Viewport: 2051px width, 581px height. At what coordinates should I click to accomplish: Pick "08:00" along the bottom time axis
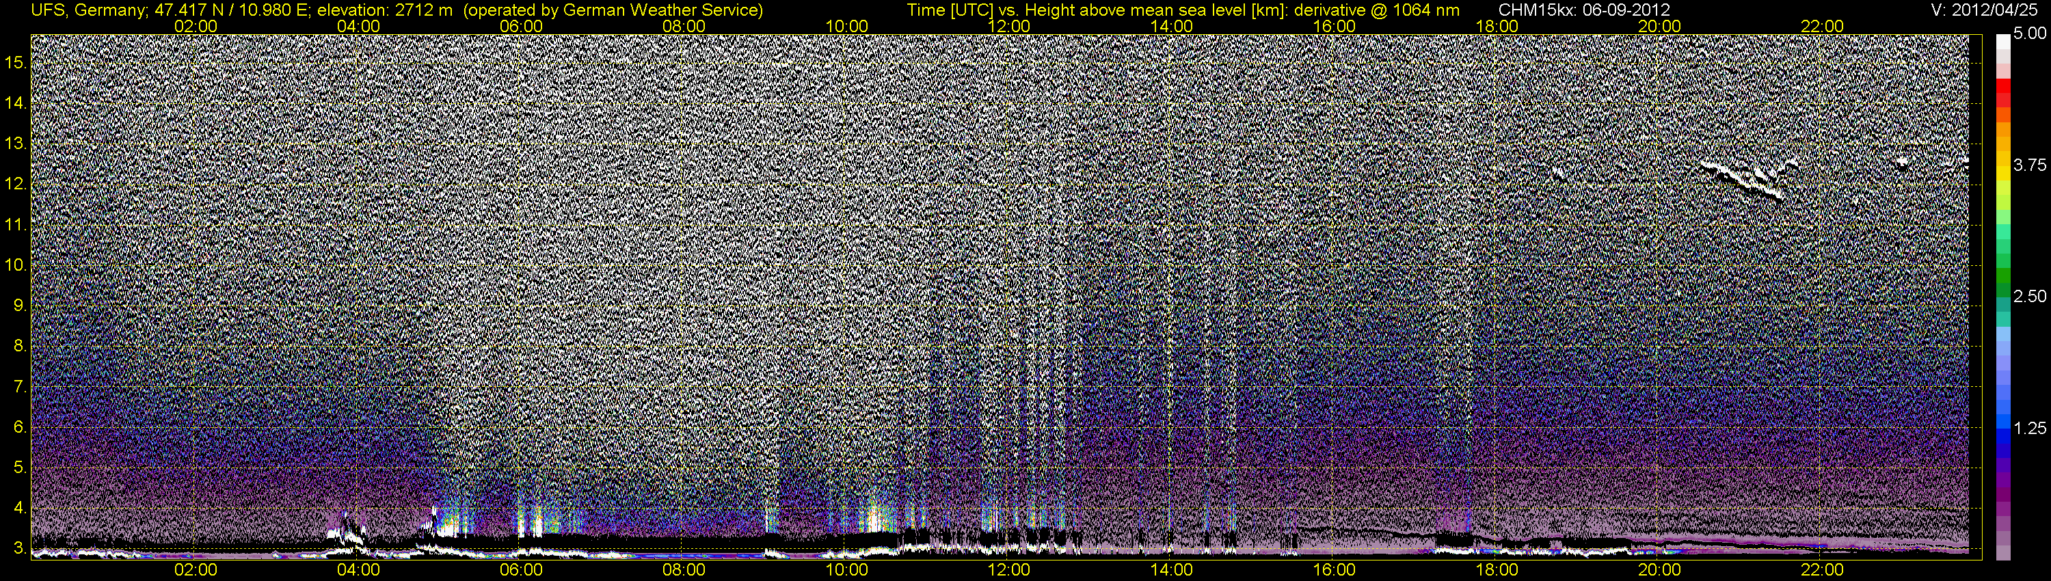(684, 570)
